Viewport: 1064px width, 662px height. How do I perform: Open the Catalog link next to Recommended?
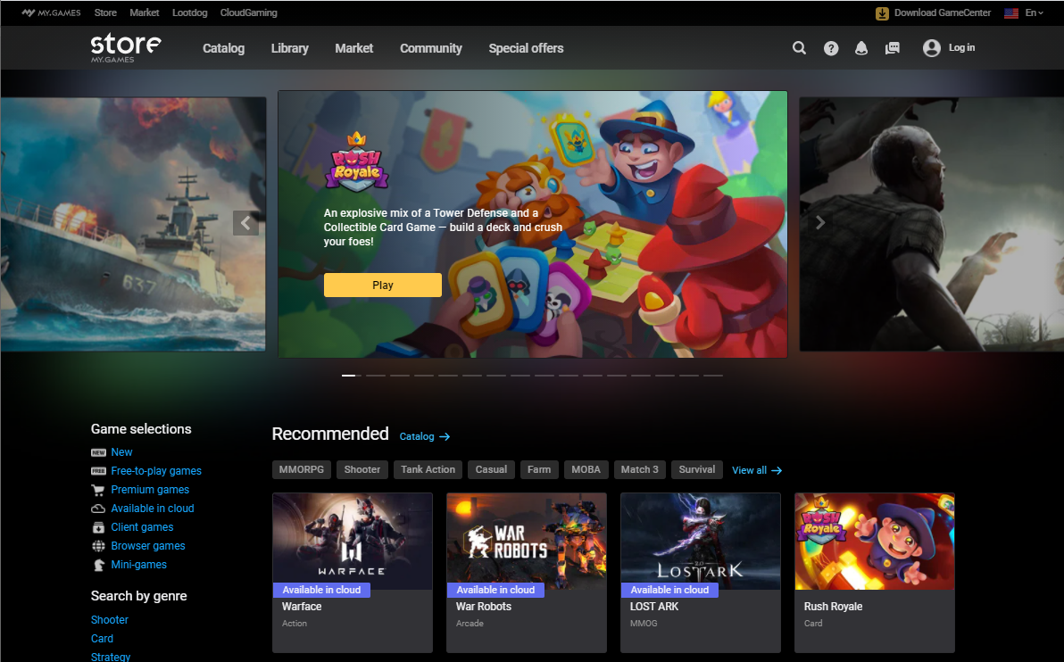click(x=417, y=437)
